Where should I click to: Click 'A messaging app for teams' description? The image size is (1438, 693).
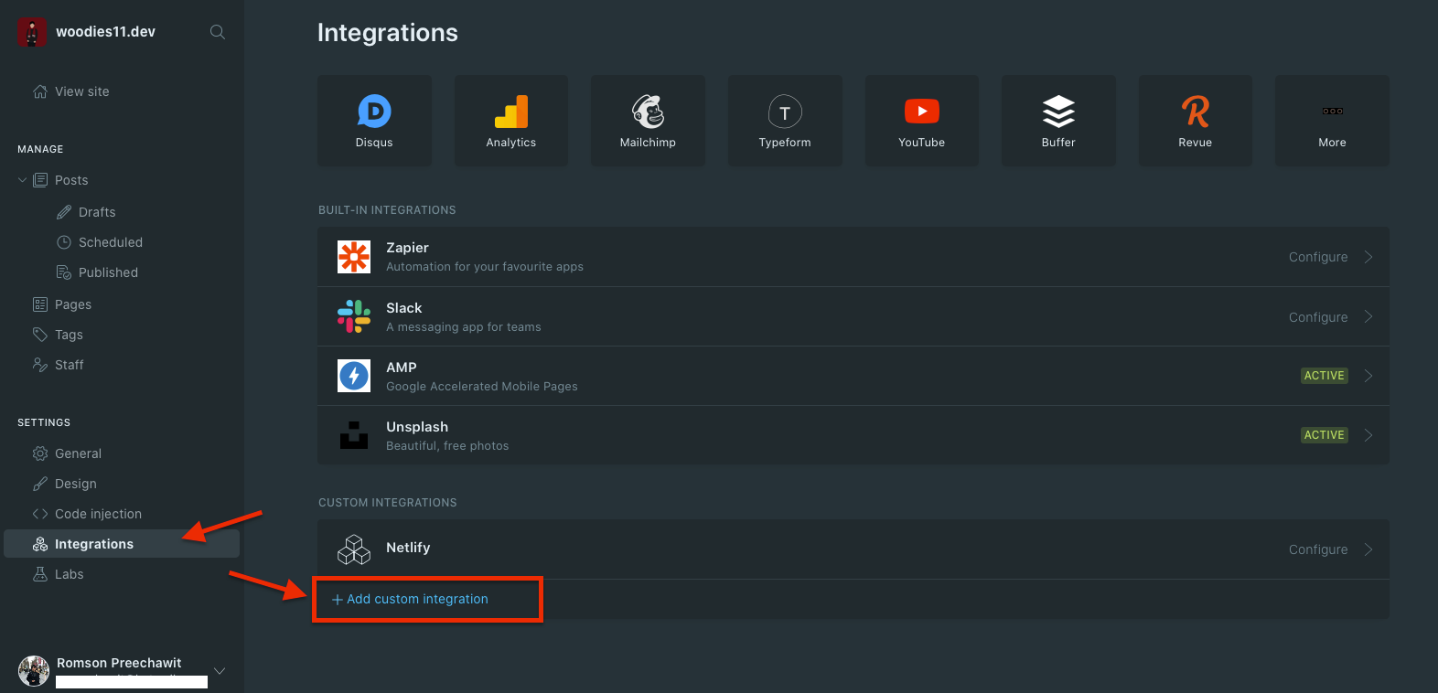(x=464, y=327)
